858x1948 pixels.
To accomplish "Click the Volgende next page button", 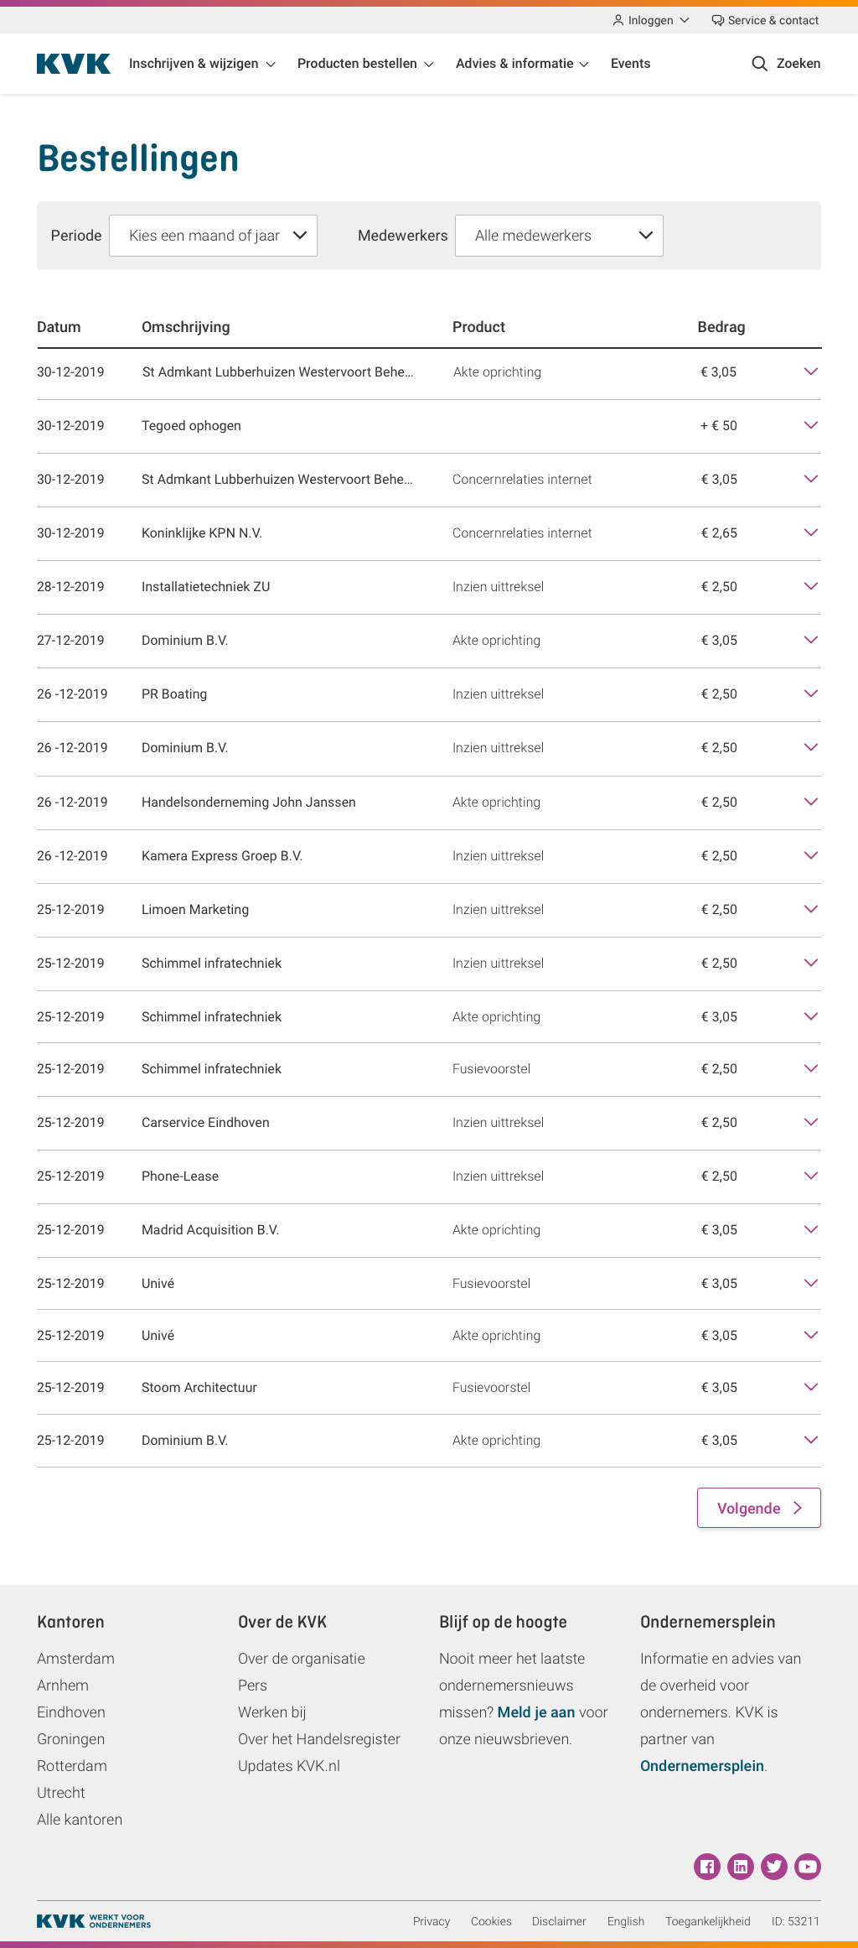I will coord(758,1508).
